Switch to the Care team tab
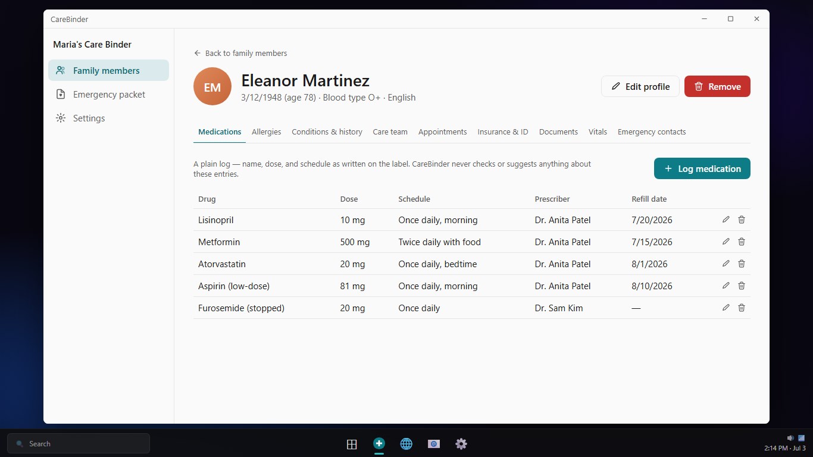813x457 pixels. coord(390,132)
